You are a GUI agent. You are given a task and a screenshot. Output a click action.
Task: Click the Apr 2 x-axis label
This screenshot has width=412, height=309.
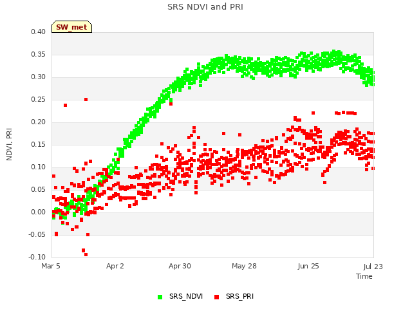[115, 266]
